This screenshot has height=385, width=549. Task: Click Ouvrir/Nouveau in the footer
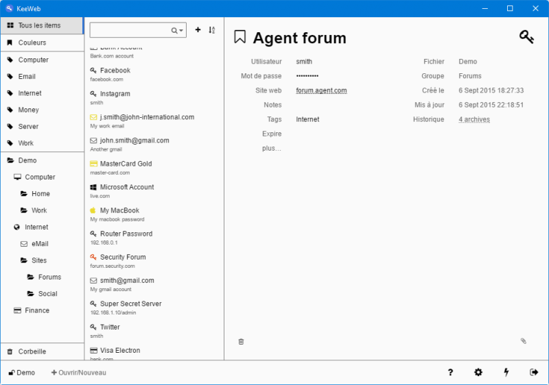point(79,373)
